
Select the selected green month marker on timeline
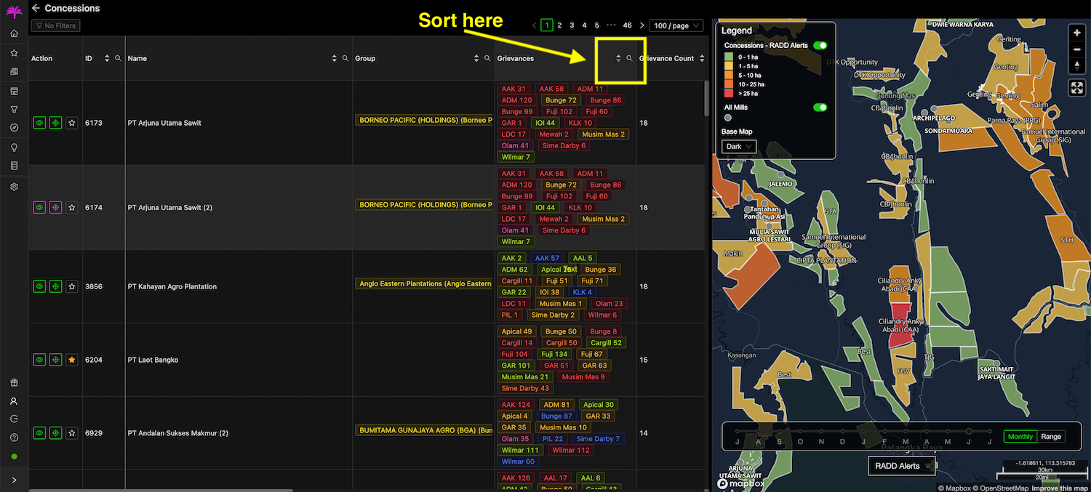(968, 431)
